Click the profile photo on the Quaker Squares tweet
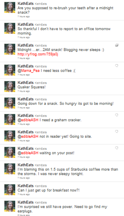This screenshot has width=124, height=216. 10,87
